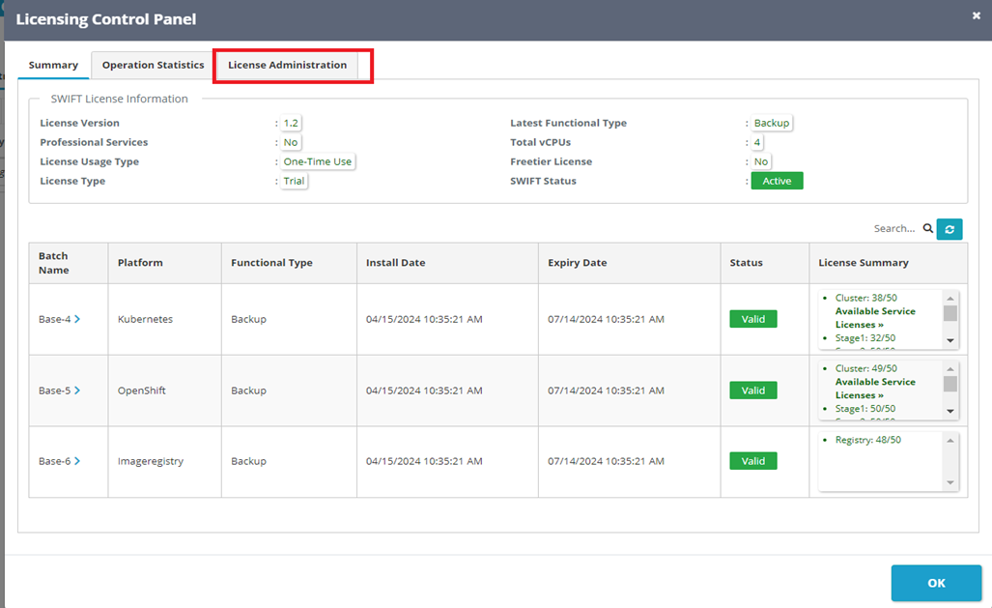
Task: Click Total vCPUs value 4
Action: tap(756, 142)
